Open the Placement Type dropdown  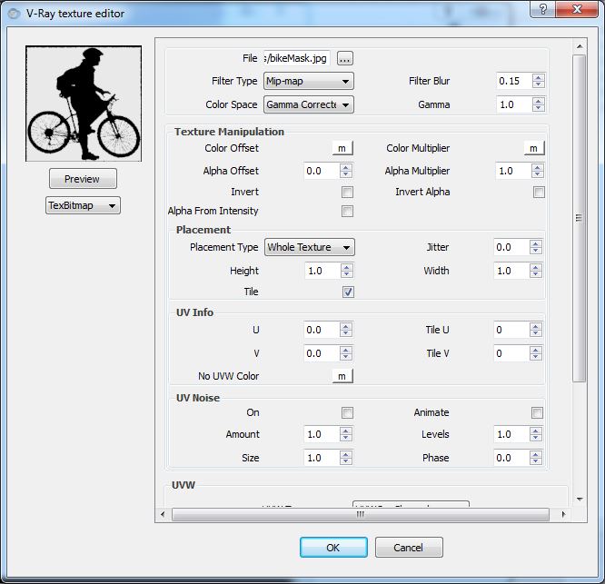[x=310, y=247]
